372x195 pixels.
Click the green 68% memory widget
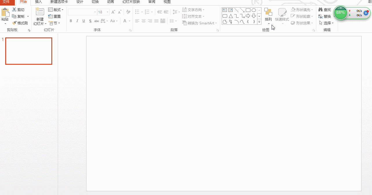(x=340, y=13)
